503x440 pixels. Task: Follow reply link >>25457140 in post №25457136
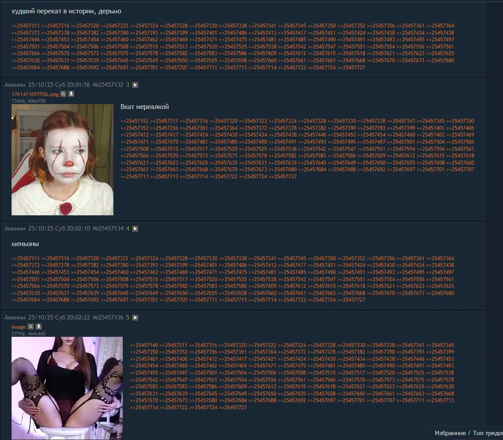pyautogui.click(x=144, y=345)
